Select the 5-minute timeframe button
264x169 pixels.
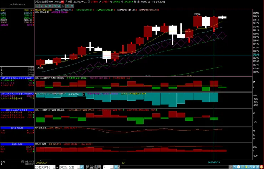(x=42, y=6)
